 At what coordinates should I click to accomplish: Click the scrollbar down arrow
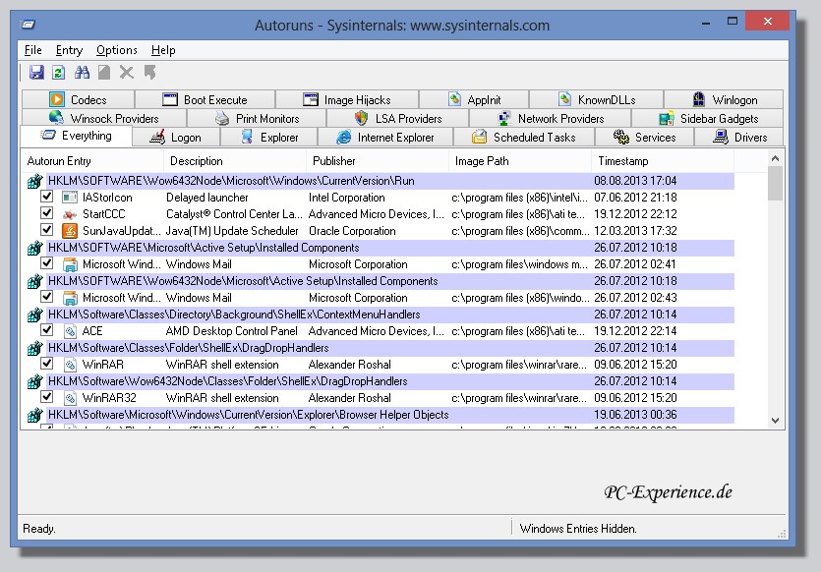[x=775, y=419]
